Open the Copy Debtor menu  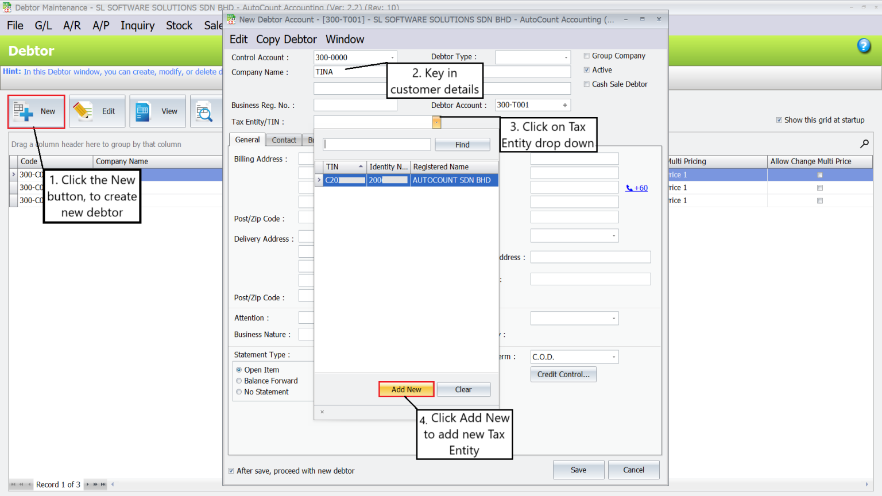287,40
